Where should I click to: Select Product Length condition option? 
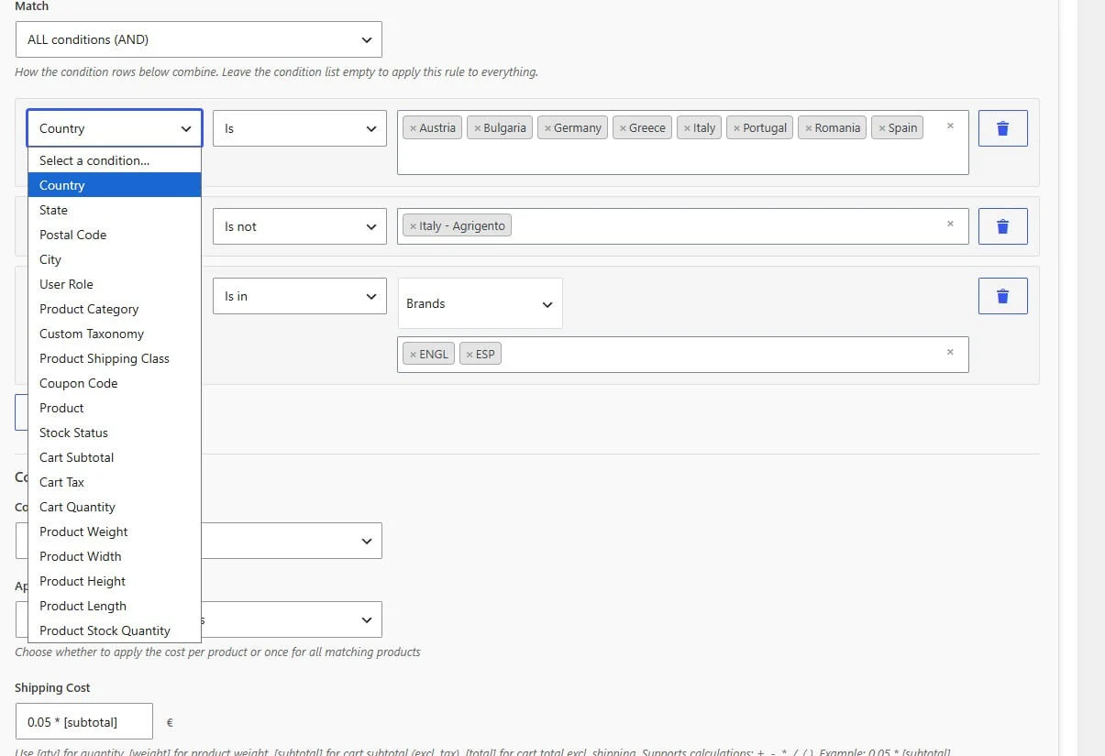coord(115,606)
